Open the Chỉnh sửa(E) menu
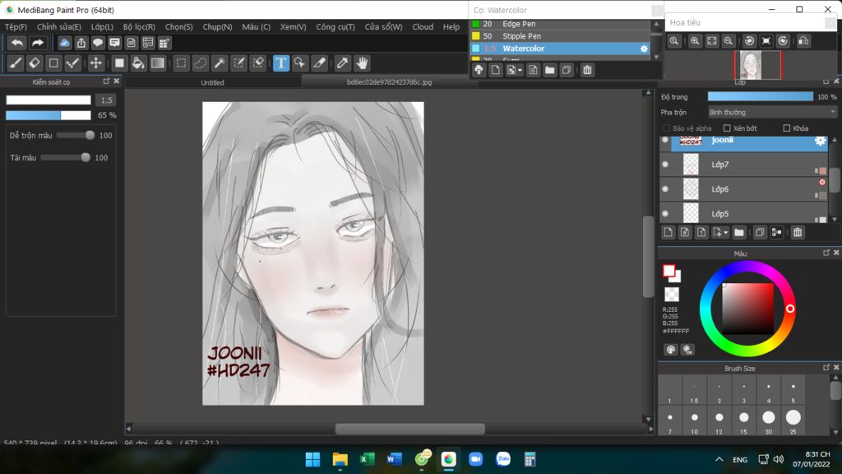The width and height of the screenshot is (842, 474). [59, 27]
